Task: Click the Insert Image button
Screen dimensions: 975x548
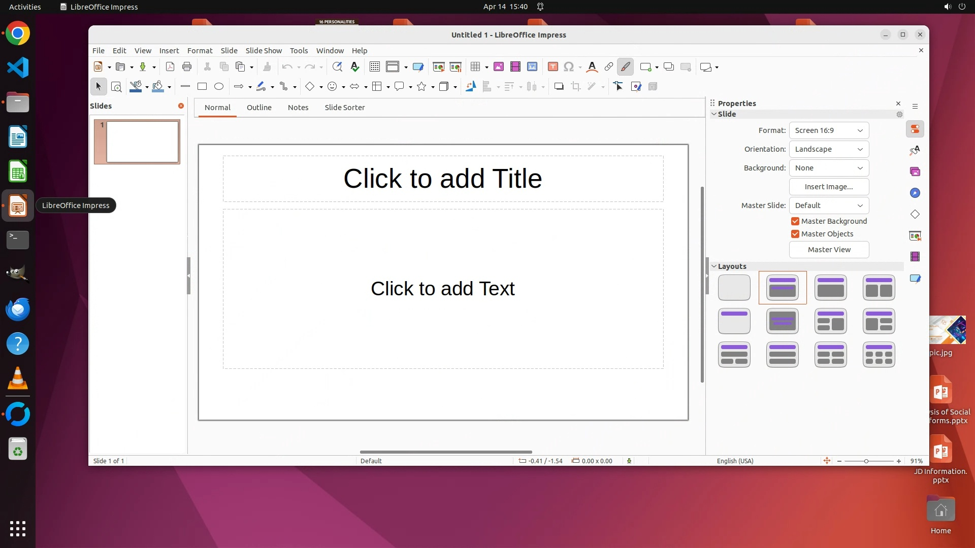Action: (829, 187)
